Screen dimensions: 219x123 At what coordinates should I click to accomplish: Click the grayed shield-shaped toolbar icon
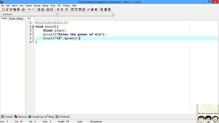point(66,10)
